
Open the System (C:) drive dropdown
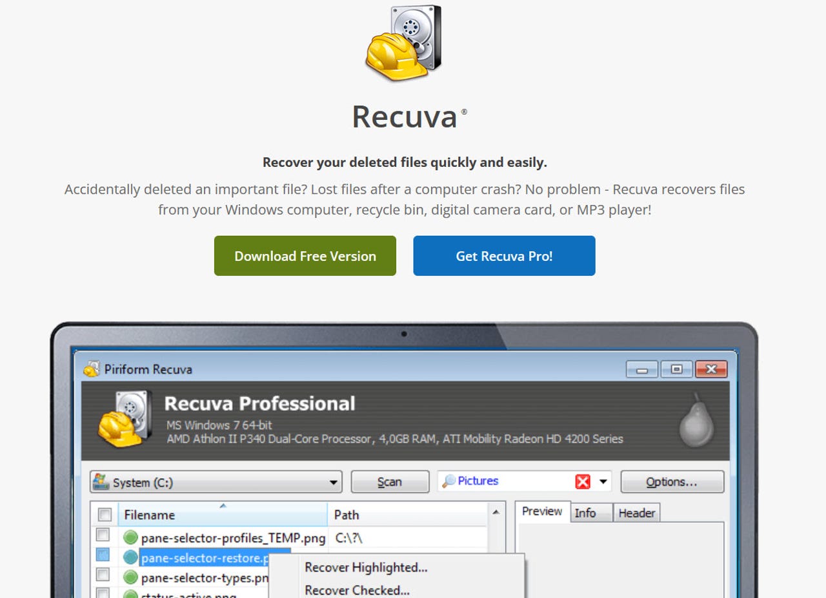coord(334,482)
